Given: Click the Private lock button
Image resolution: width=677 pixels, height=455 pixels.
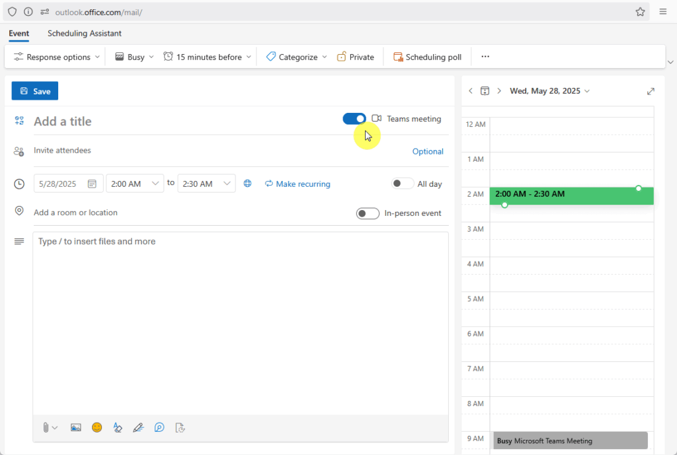Looking at the screenshot, I should coord(355,57).
